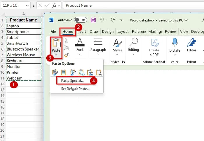Click the purple Save icon in Word
Image resolution: width=204 pixels, height=141 pixels.
(x=93, y=20)
